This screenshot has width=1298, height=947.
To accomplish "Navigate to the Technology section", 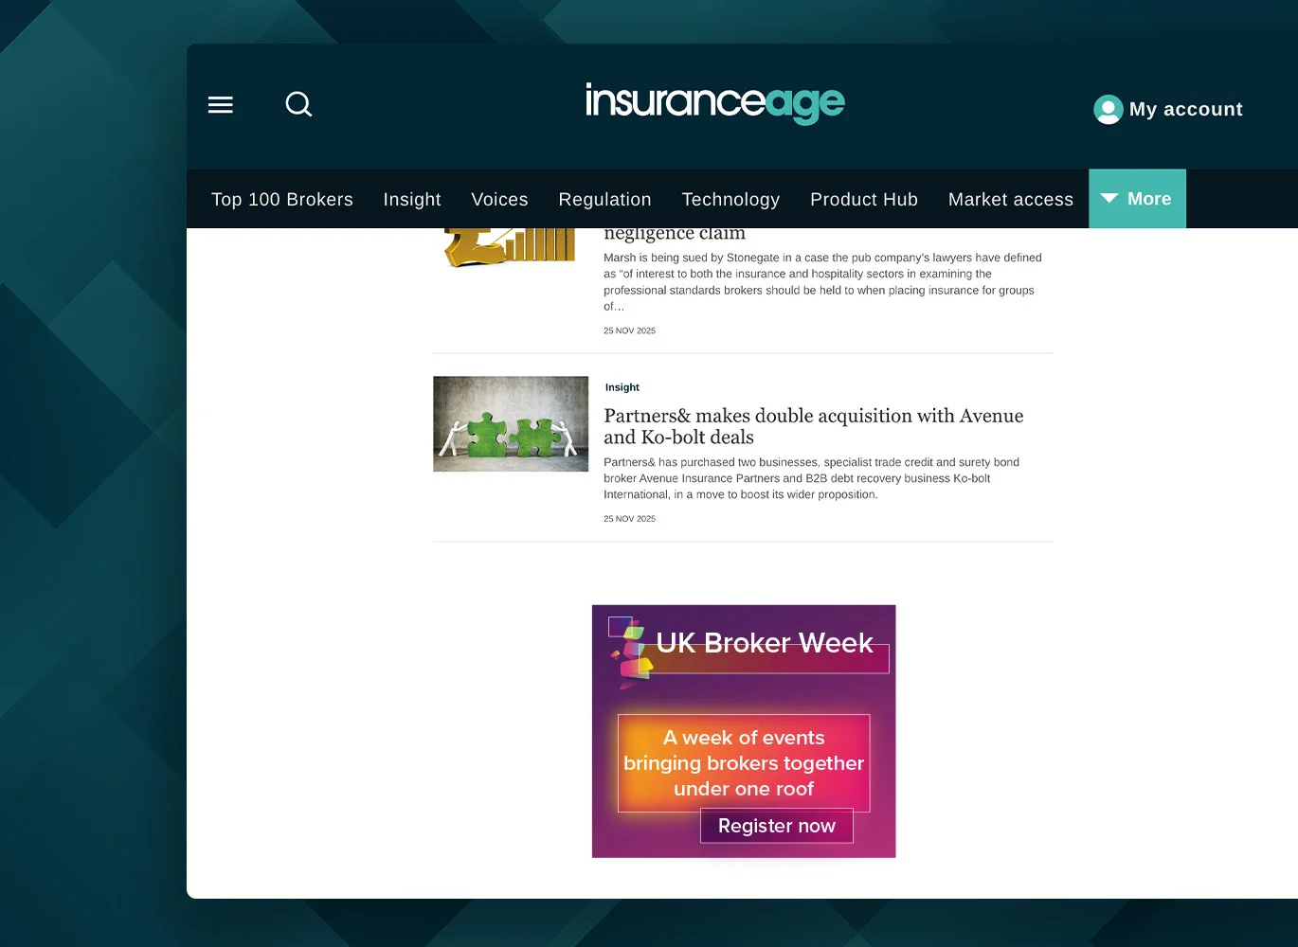I will 730,200.
